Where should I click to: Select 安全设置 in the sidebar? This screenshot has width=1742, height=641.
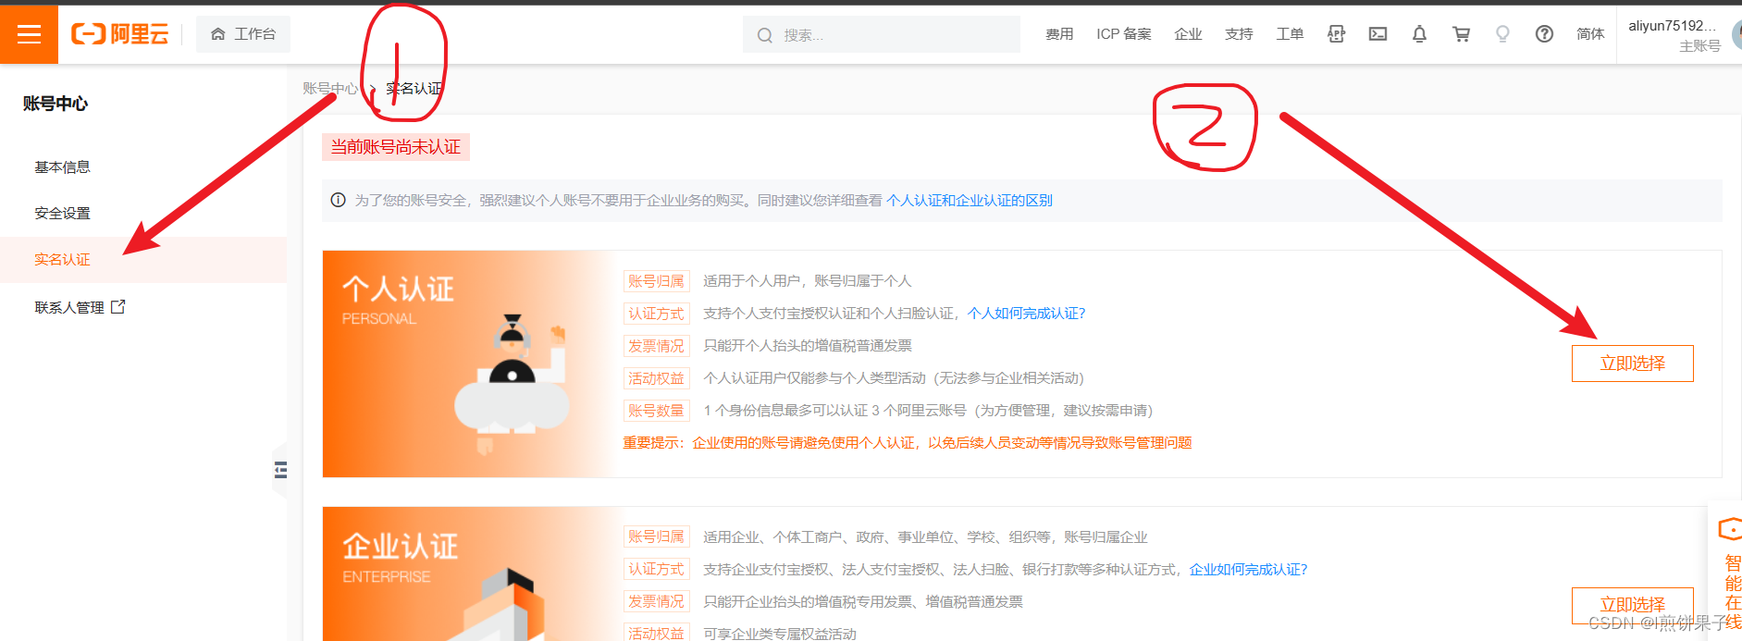point(62,214)
